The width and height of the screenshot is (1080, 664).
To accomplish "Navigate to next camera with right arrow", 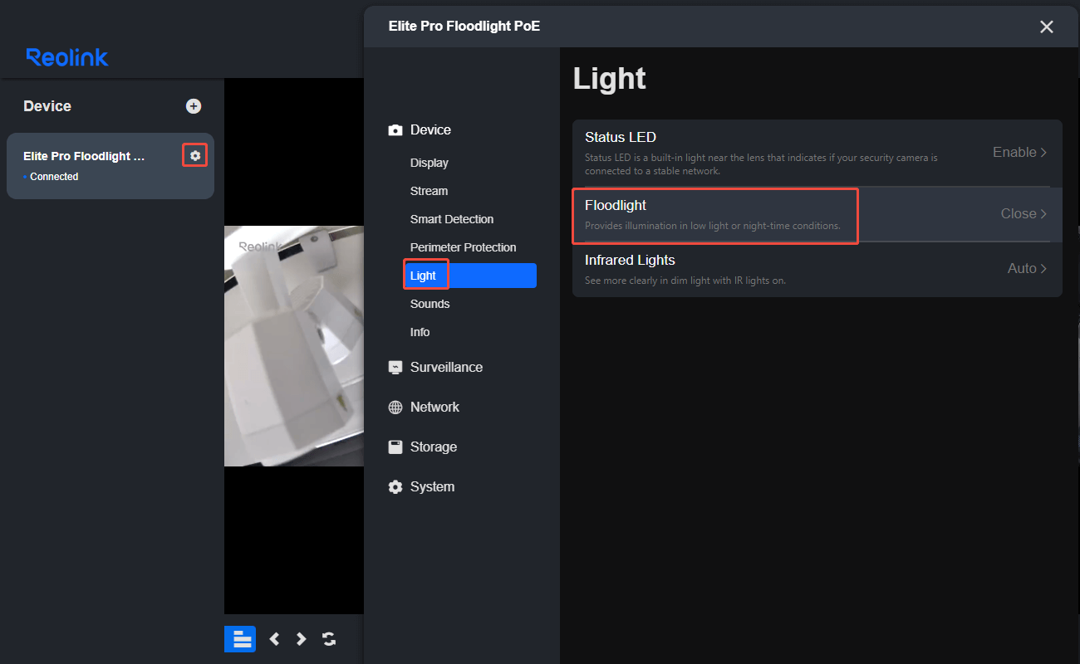I will (x=300, y=639).
